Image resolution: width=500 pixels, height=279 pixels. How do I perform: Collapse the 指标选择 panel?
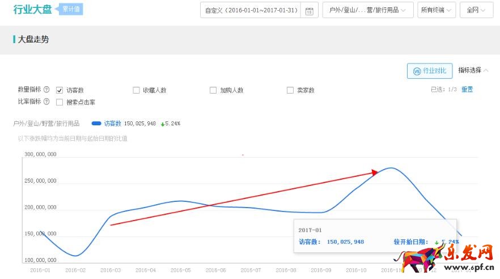tap(473, 70)
